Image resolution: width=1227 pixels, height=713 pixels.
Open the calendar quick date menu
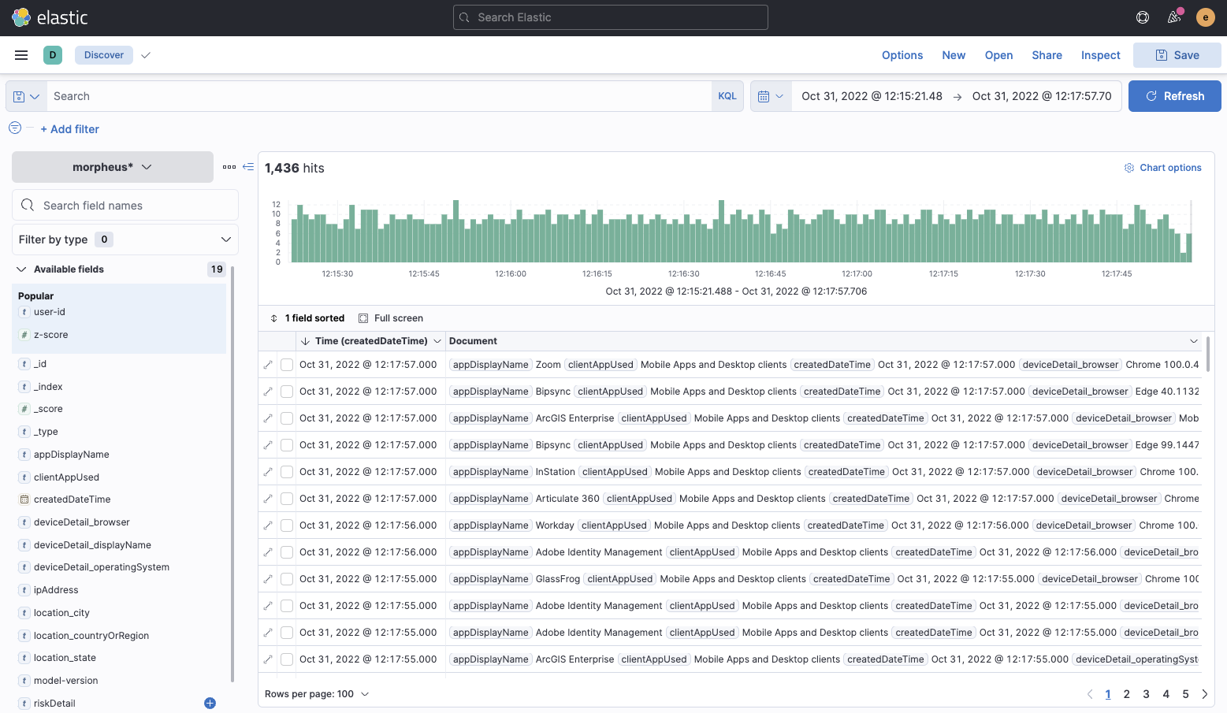(x=771, y=96)
